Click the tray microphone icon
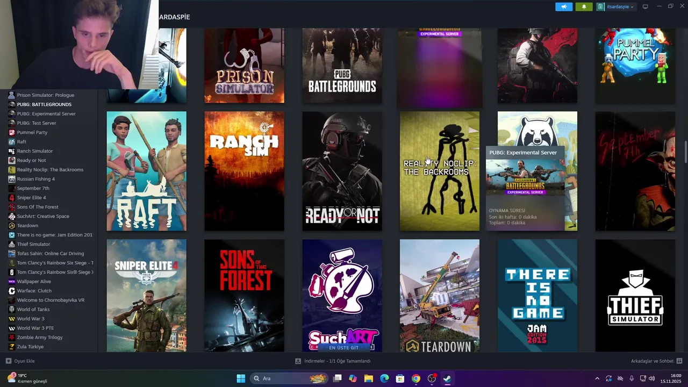 click(x=632, y=378)
